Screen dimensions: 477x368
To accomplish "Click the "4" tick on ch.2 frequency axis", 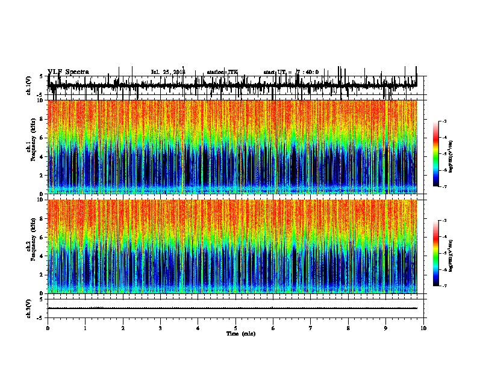I will [42, 256].
